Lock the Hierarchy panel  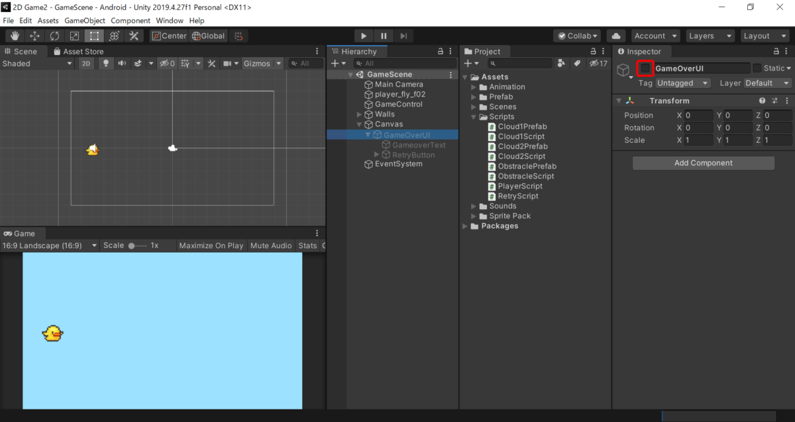point(440,52)
